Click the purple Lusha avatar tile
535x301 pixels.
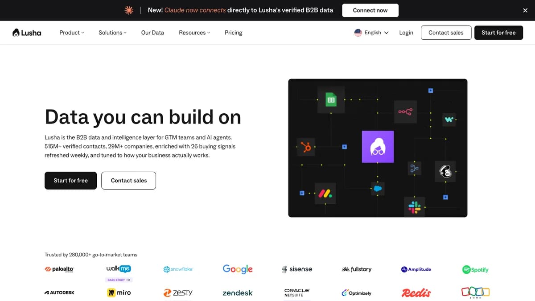pos(378,147)
